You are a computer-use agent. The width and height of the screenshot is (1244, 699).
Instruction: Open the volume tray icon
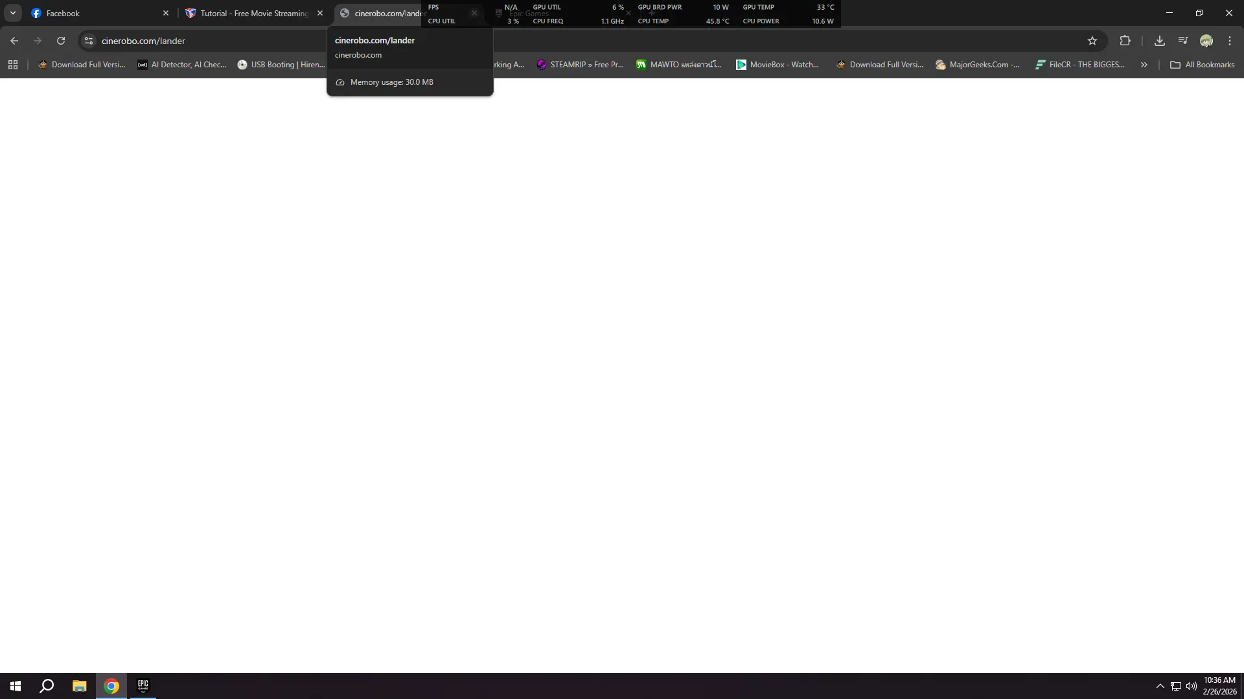1192,686
